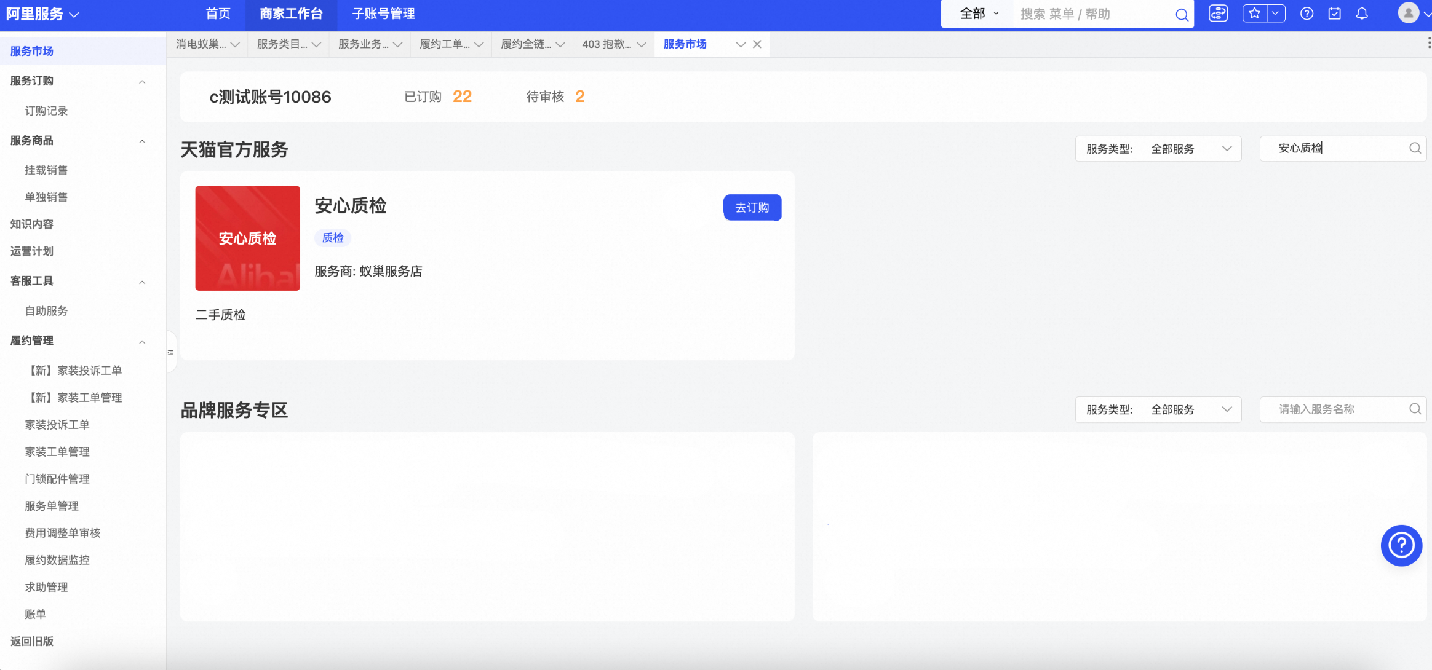Close the 服务市场 tab

(x=757, y=44)
